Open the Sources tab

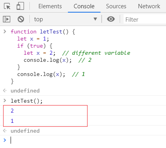pyautogui.click(x=116, y=6)
